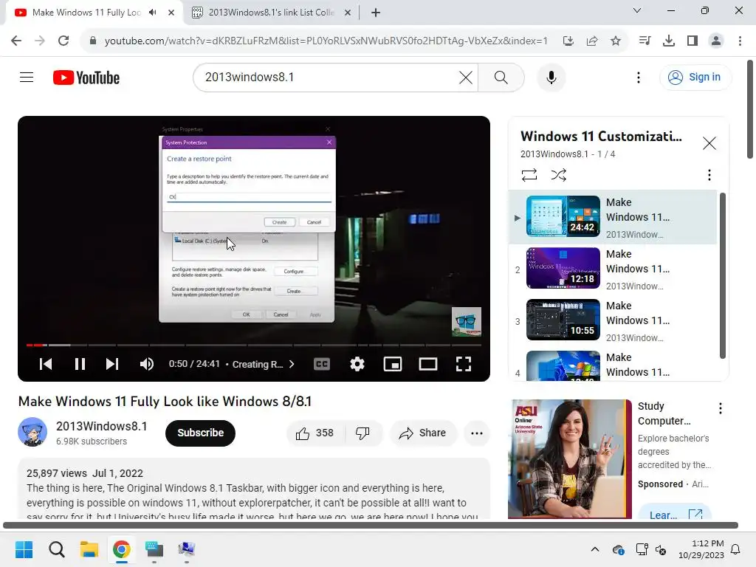Open the notification bell
This screenshot has height=567, width=756.
coord(736,549)
